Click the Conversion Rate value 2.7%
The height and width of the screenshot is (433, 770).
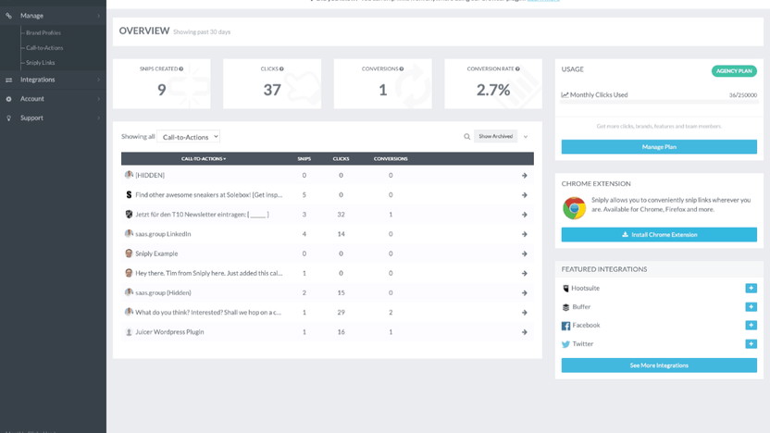pos(493,90)
